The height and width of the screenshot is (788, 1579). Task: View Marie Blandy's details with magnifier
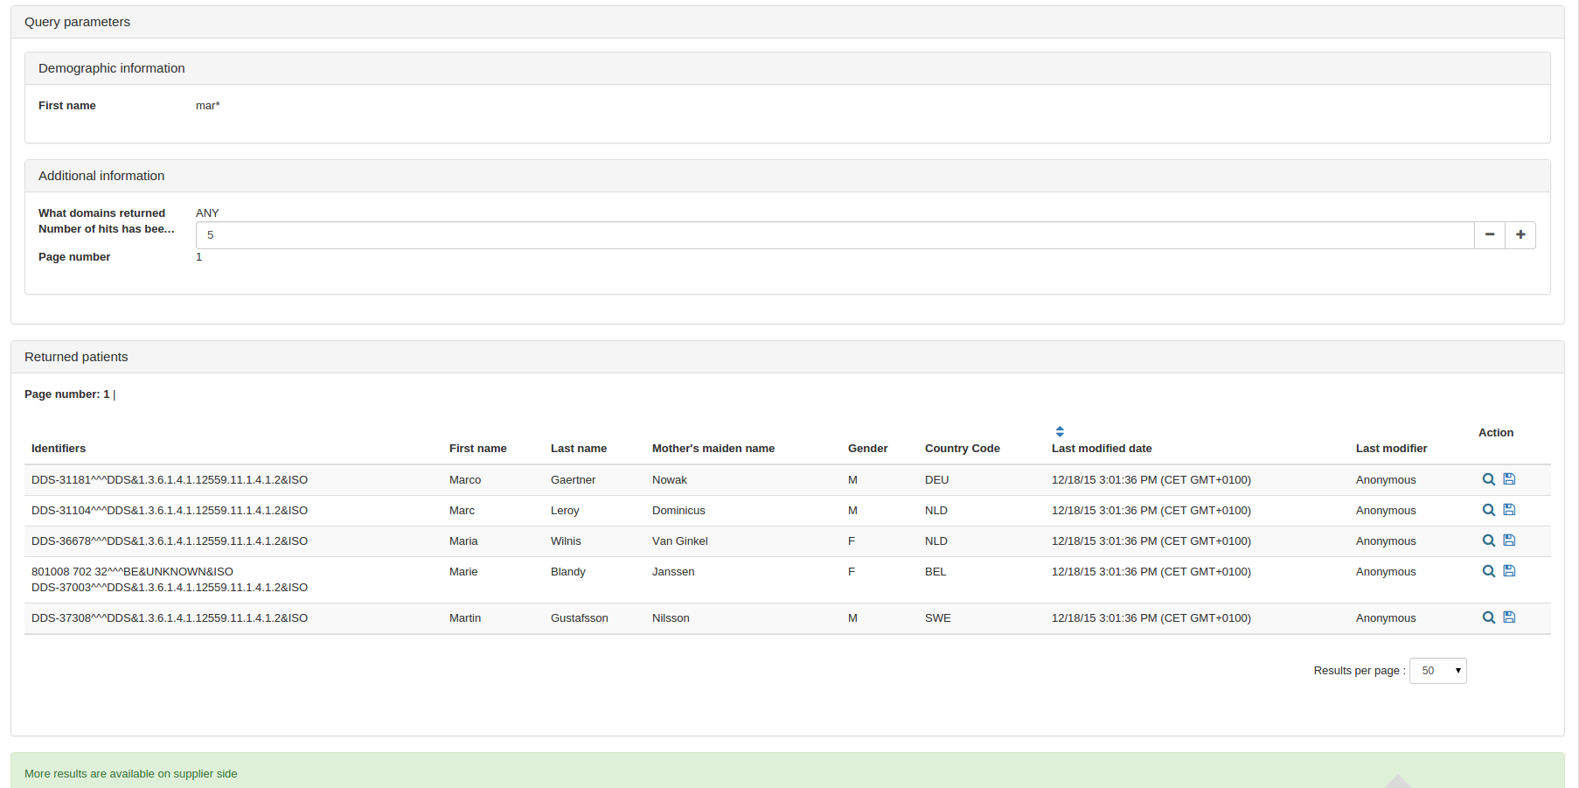click(1489, 571)
